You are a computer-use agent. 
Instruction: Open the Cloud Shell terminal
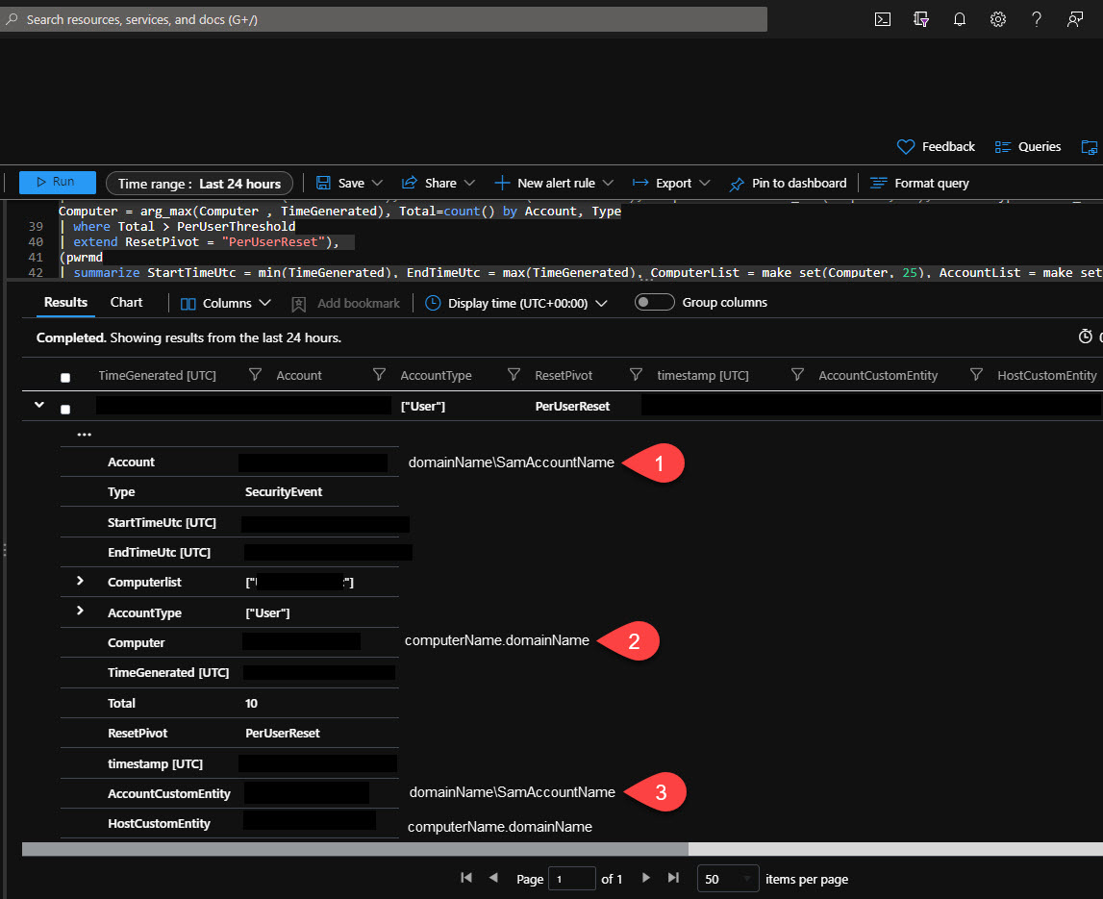(x=882, y=19)
